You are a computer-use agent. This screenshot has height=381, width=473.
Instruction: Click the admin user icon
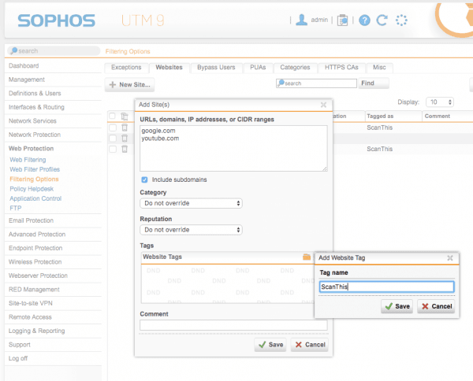click(x=301, y=20)
